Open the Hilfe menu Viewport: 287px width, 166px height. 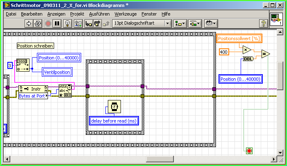tap(166, 14)
